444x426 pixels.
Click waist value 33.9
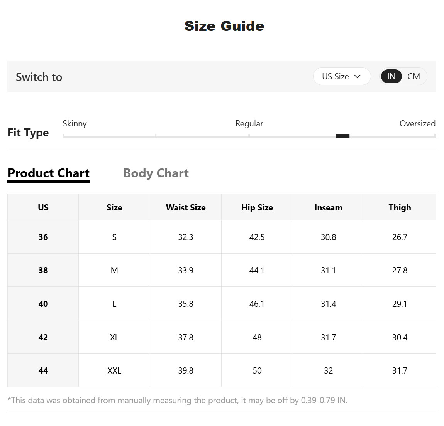pos(186,270)
